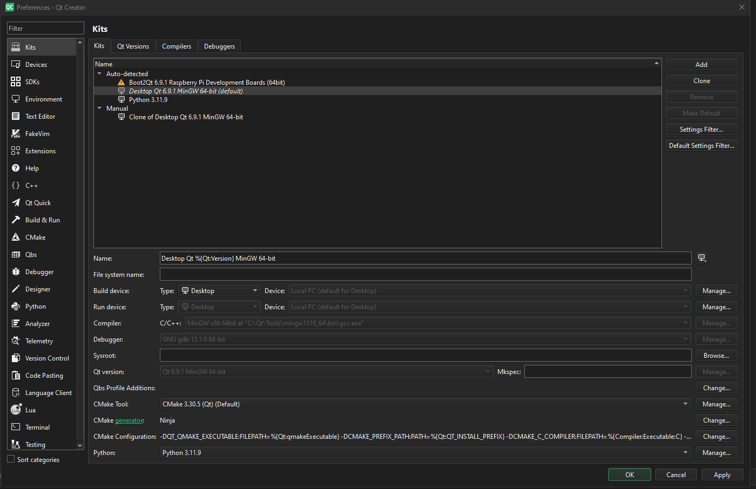Open the Qt version combo box
The width and height of the screenshot is (756, 489).
pyautogui.click(x=327, y=372)
